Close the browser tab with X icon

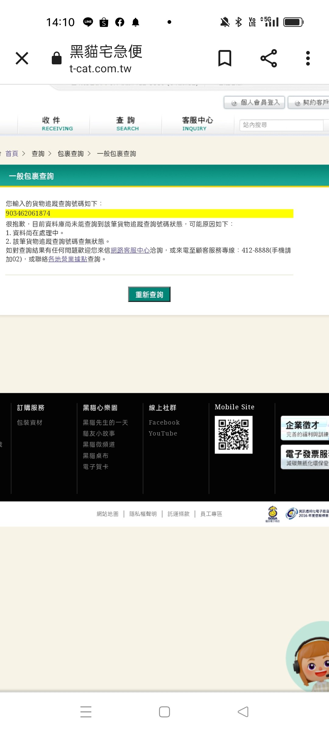(x=22, y=58)
